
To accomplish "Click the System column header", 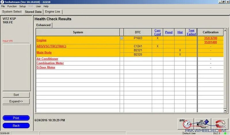I will [78, 32].
